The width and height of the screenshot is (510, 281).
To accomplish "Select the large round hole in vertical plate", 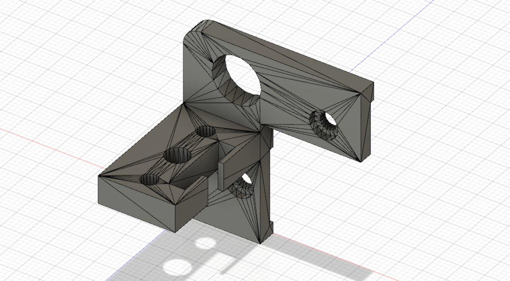I will coord(238,80).
